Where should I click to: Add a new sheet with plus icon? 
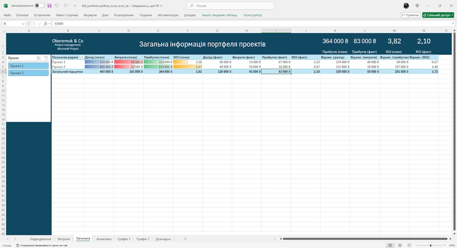tap(185, 239)
